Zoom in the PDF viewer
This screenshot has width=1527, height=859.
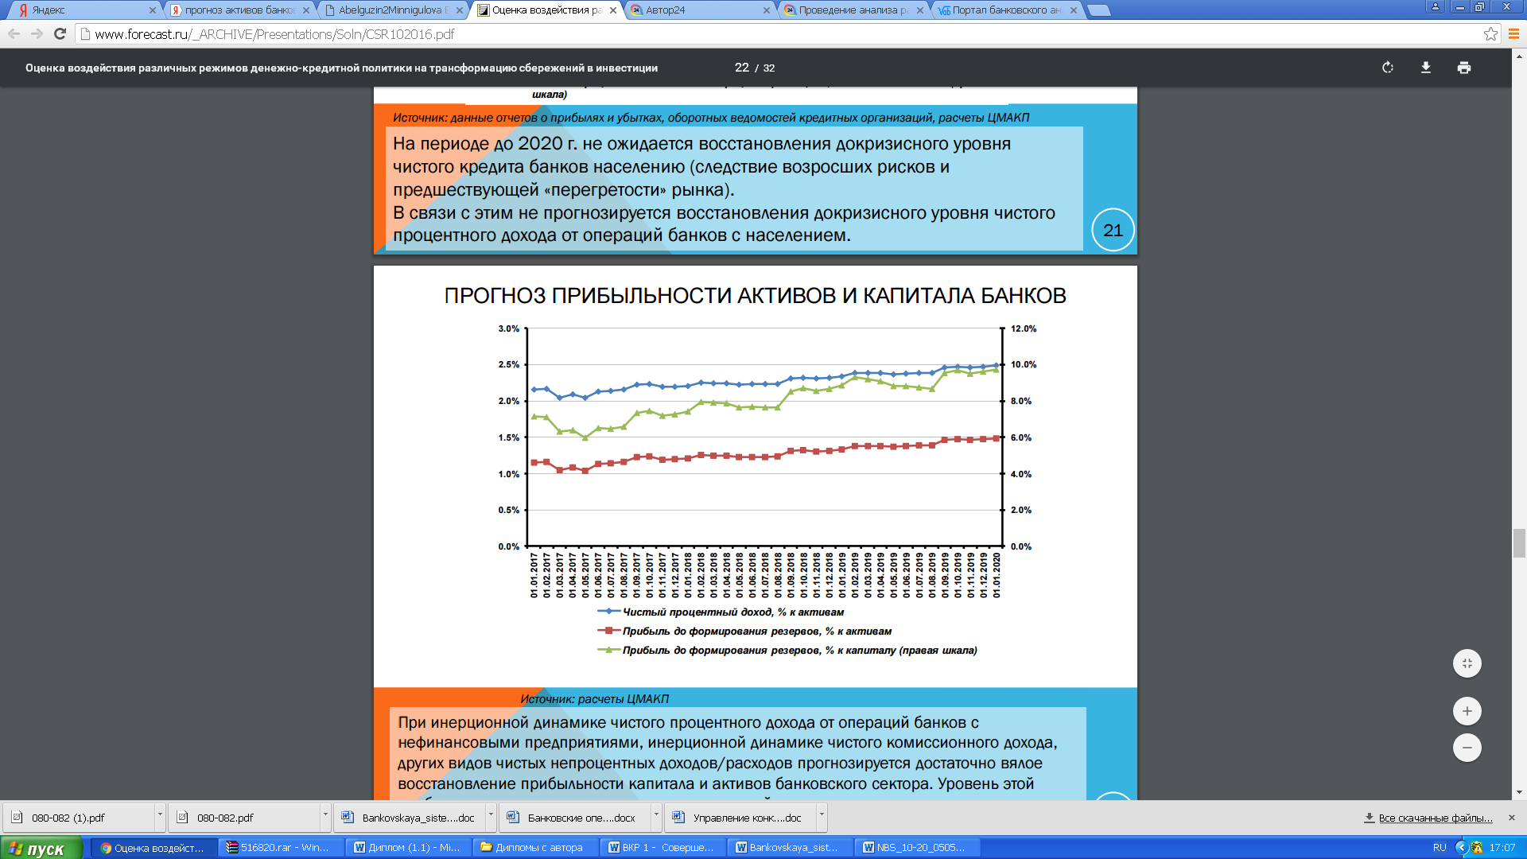point(1467,711)
